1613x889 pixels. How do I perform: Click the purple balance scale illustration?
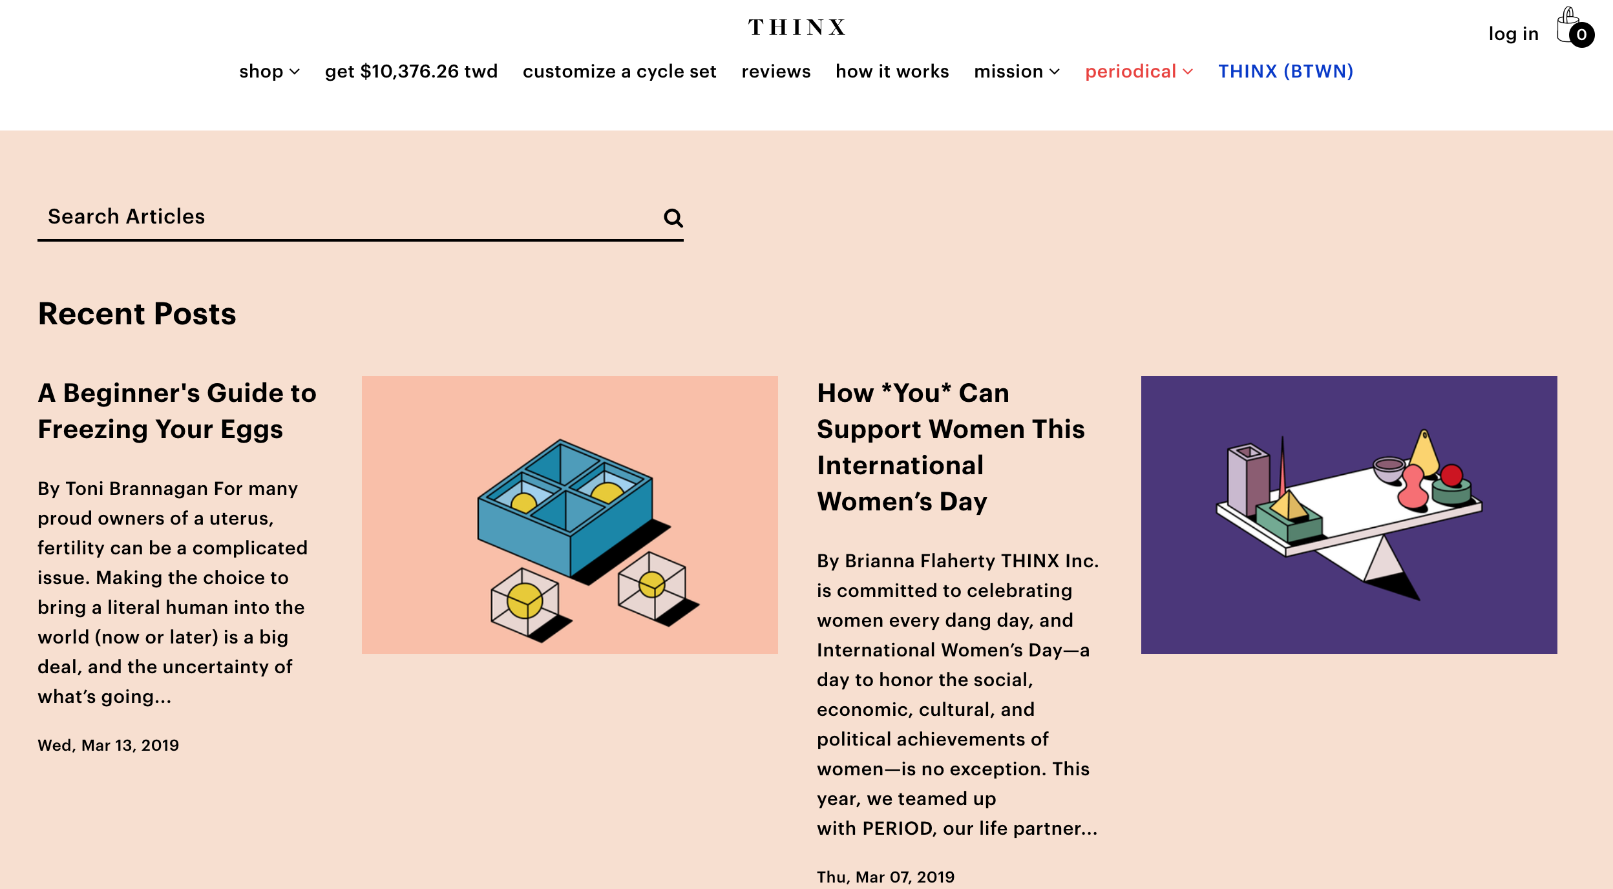click(1349, 515)
